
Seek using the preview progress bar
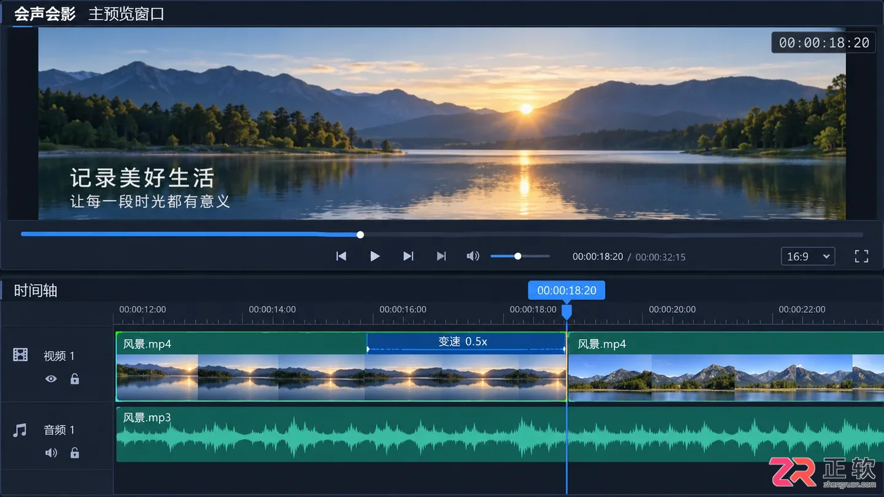pos(442,234)
